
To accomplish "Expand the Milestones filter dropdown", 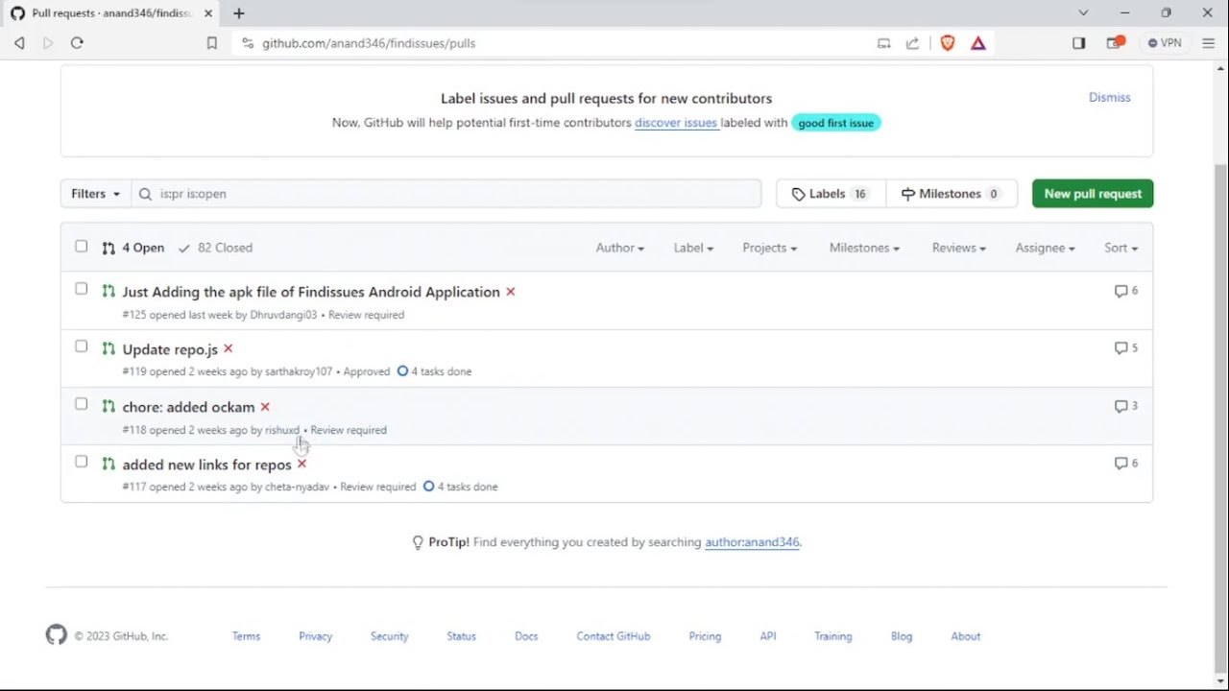I will [864, 248].
